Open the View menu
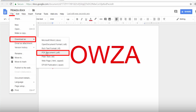196x112 pixels. point(24,14)
